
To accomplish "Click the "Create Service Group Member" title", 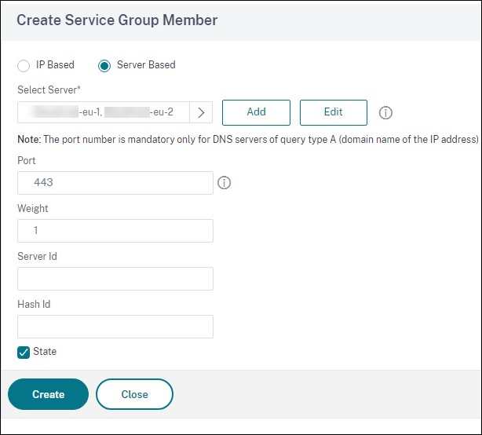I will pyautogui.click(x=117, y=20).
